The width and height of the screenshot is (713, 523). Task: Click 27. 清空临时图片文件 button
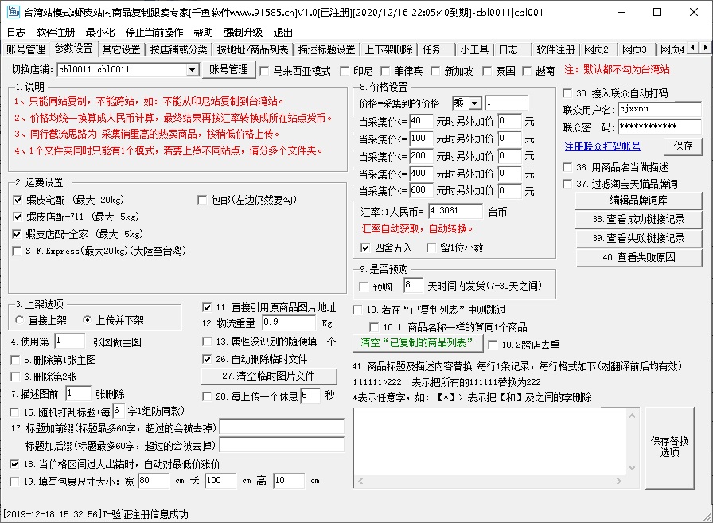[269, 376]
